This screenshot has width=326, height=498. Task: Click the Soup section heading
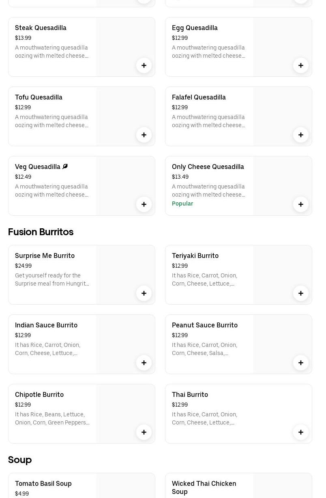tap(20, 460)
